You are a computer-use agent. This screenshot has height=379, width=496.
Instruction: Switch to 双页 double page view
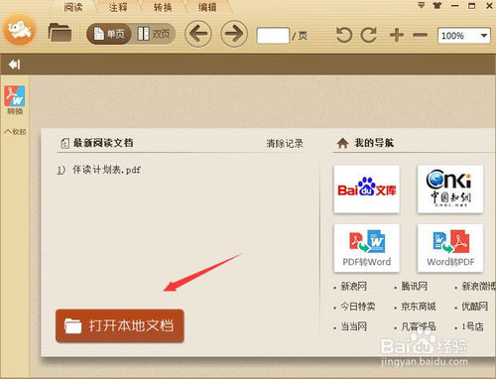click(x=154, y=34)
